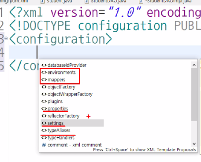Screen dimensions: 201x162
Task: Click the Java file icon on Student.java tab
Action: (x=43, y=1)
